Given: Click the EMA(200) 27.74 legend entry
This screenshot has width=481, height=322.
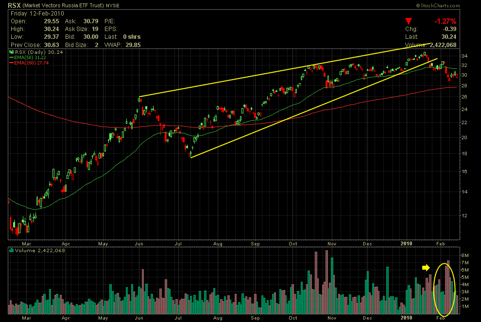Looking at the screenshot, I should click(31, 63).
